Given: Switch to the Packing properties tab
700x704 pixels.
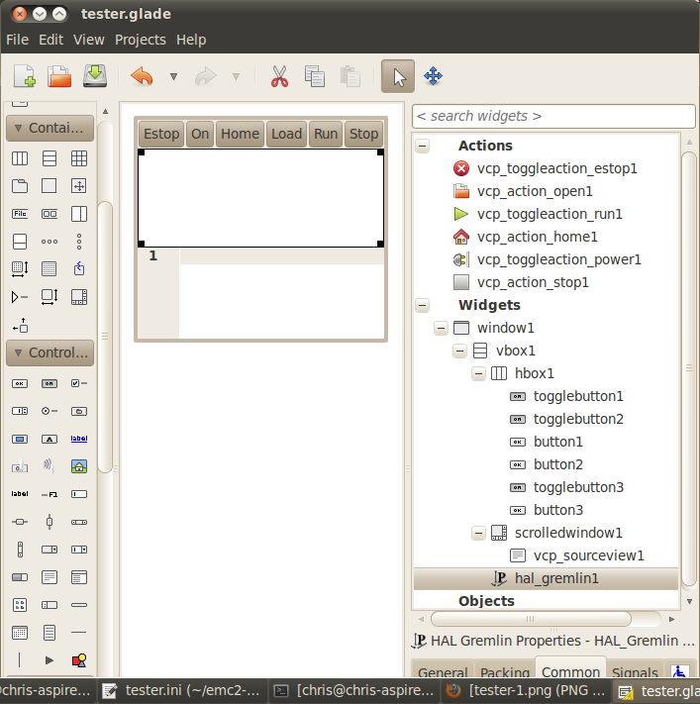Looking at the screenshot, I should (505, 672).
